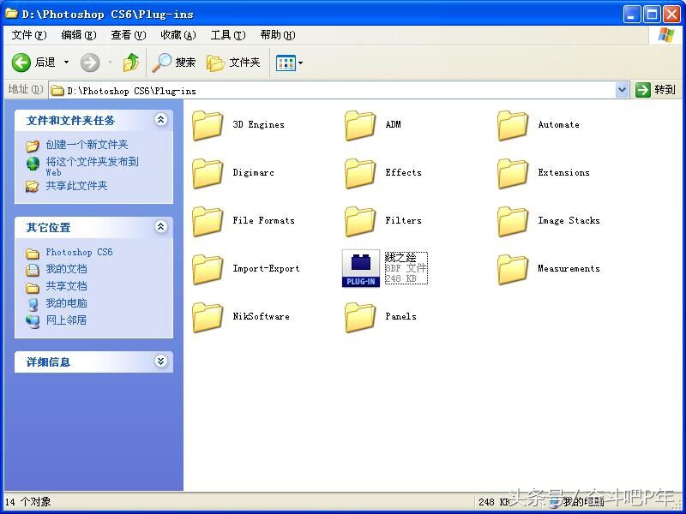Click 创建一个新文件夹 link

point(87,145)
